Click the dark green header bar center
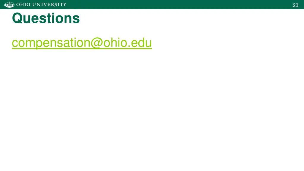 152,4
